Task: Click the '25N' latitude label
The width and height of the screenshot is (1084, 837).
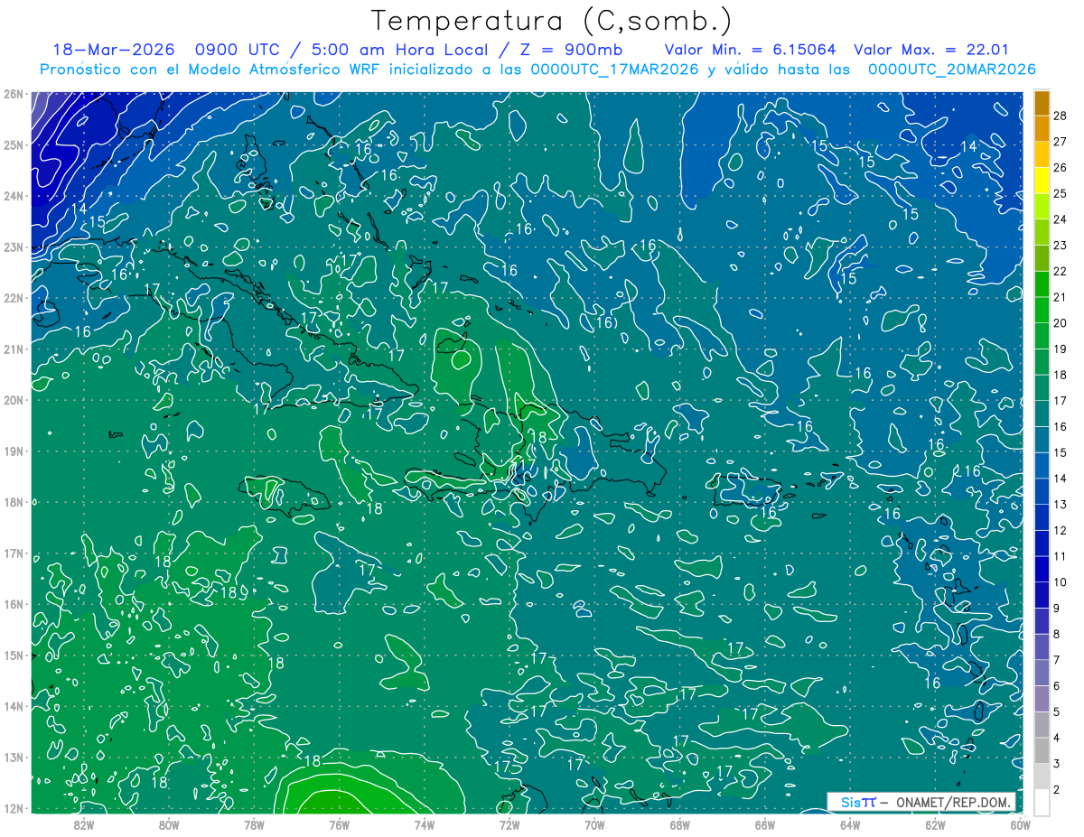Action: 14,144
